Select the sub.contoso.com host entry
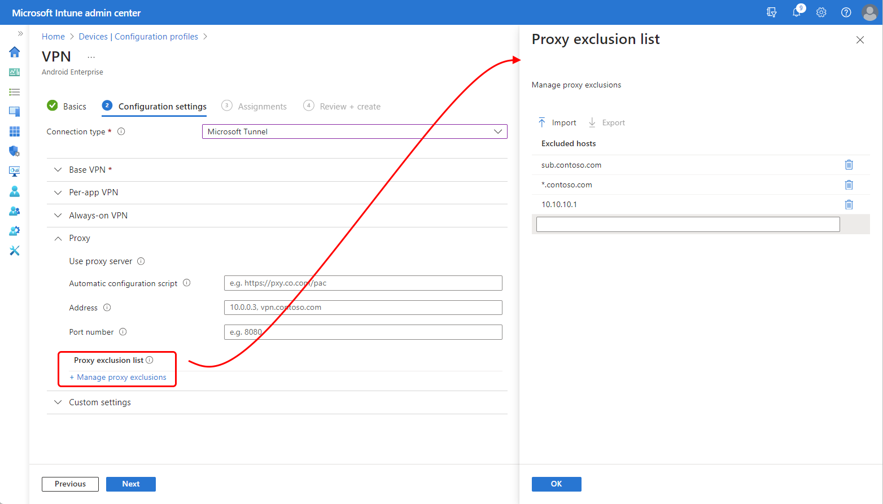 [571, 165]
